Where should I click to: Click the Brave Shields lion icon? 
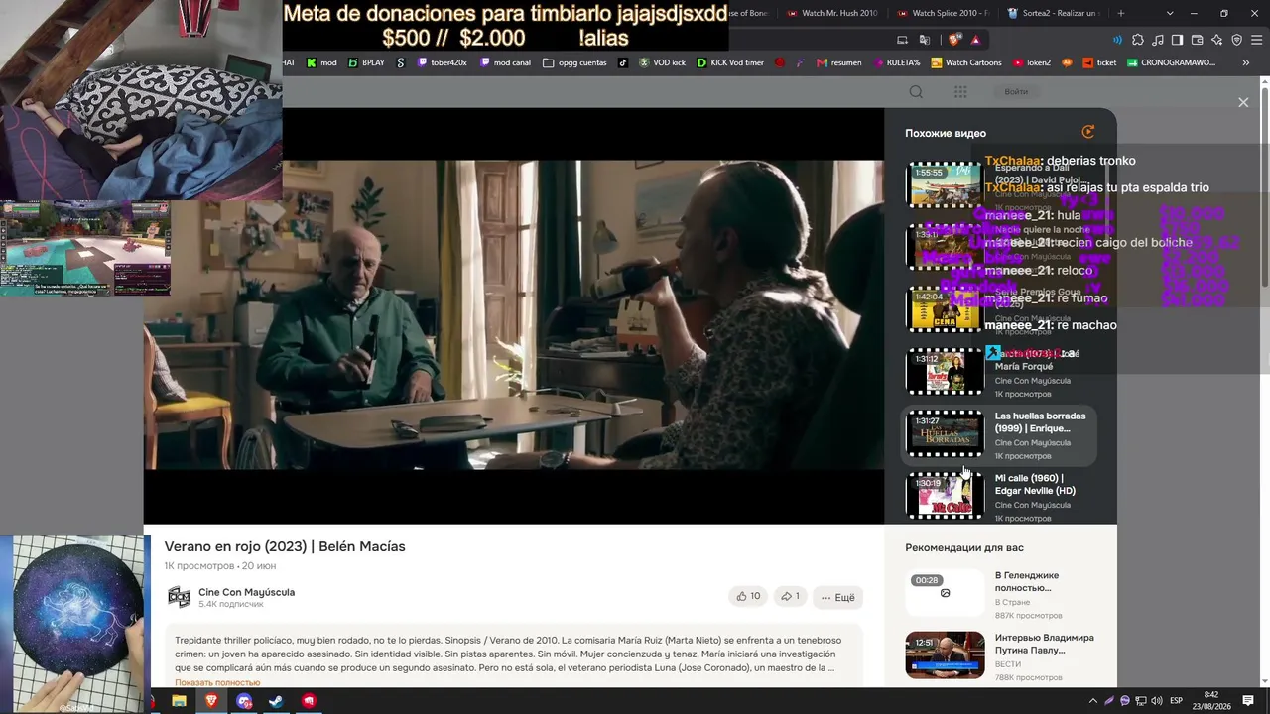954,40
